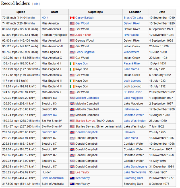180x188 pixels.
Task: Open the red Lee Taylor link
Action: click(x=82, y=172)
